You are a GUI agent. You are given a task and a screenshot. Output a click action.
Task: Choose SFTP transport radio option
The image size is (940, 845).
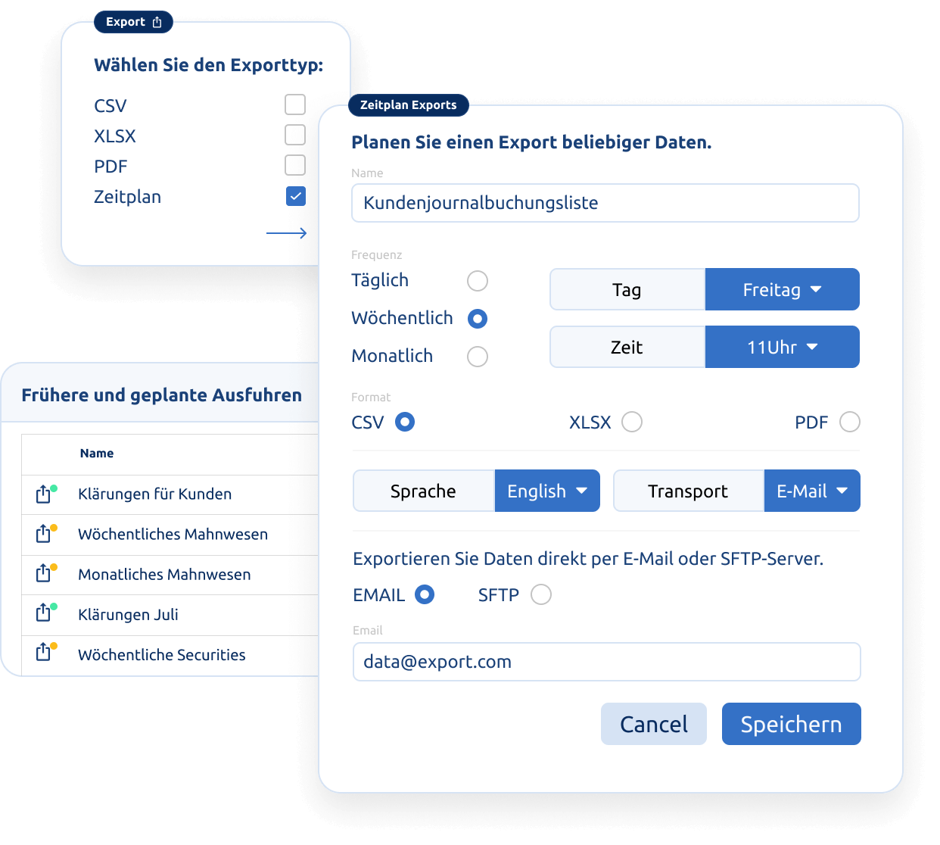tap(541, 594)
